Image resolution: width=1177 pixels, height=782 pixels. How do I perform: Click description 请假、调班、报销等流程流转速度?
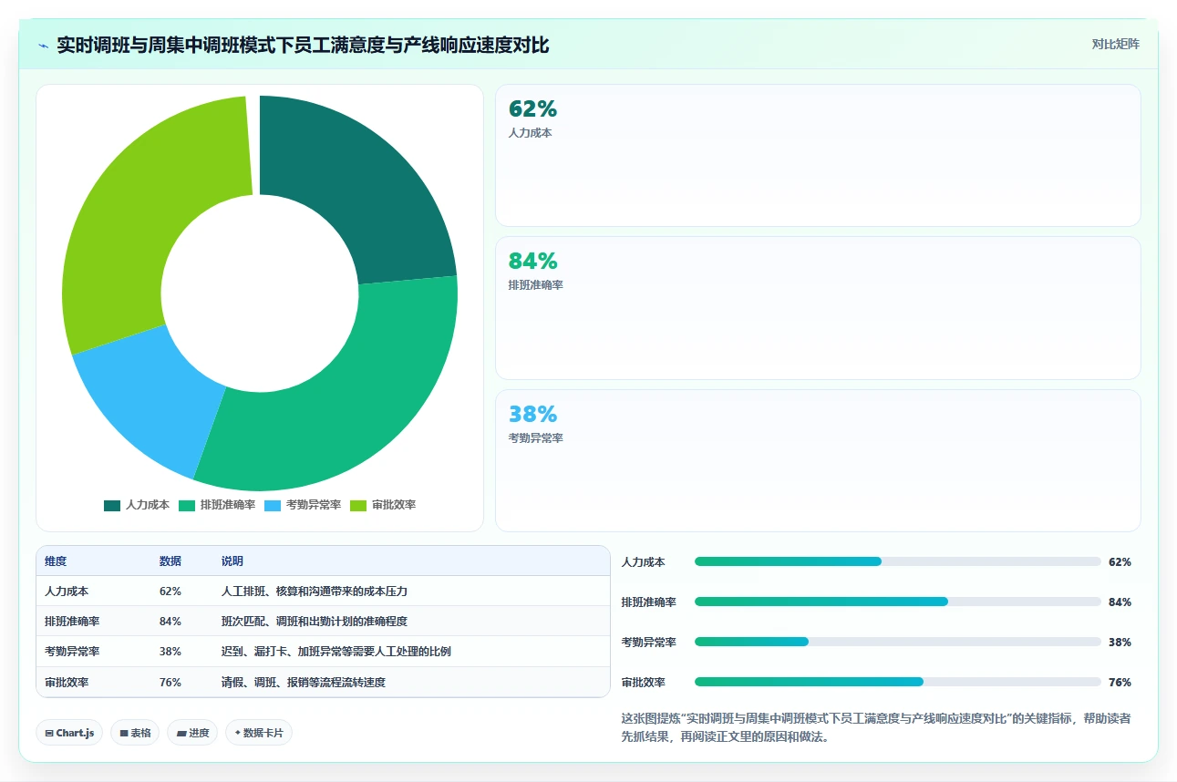(304, 682)
